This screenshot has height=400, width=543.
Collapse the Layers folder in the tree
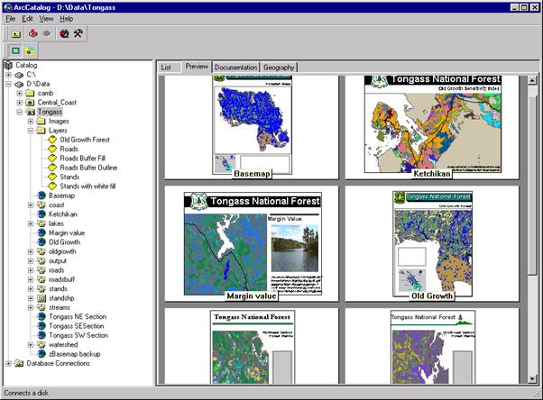(31, 131)
